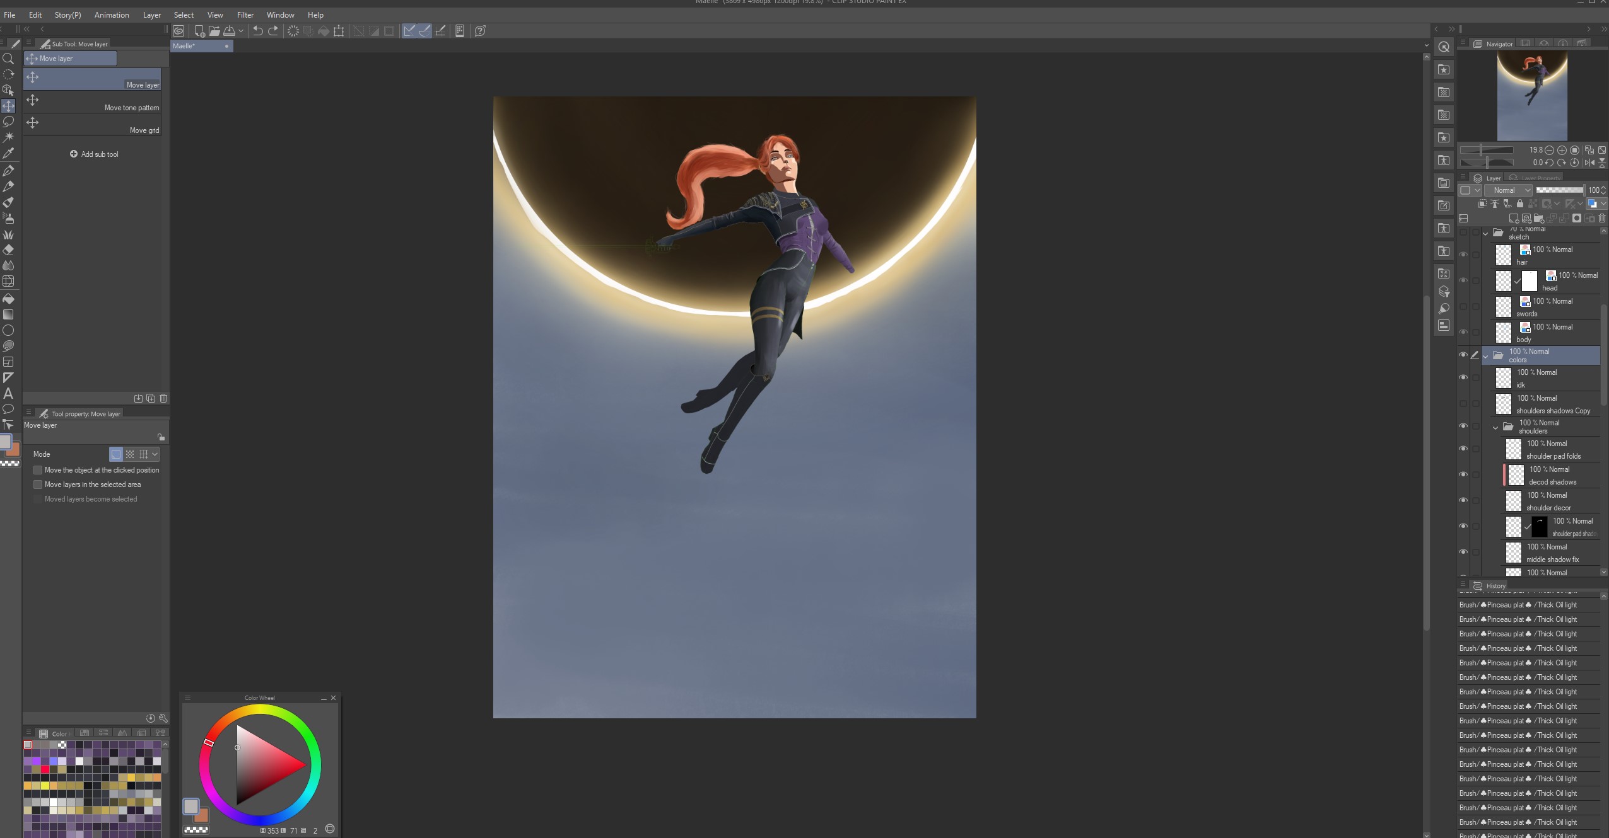Image resolution: width=1609 pixels, height=838 pixels.
Task: Open the blending mode 'Normal' dropdown
Action: [1508, 190]
